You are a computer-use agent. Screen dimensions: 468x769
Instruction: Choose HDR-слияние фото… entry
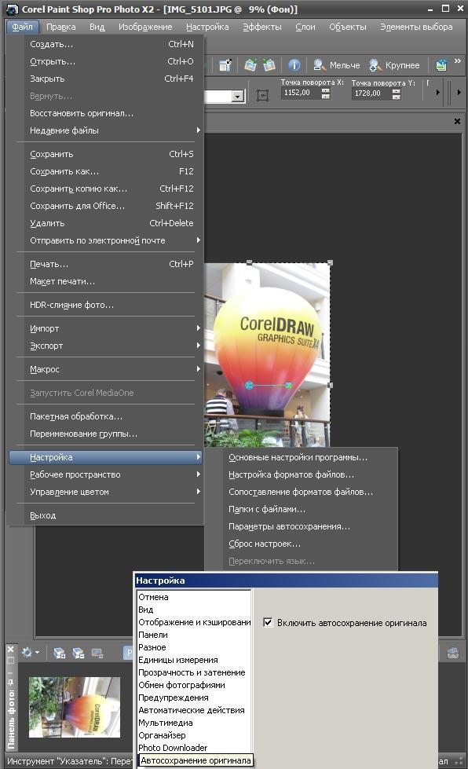tap(106, 305)
